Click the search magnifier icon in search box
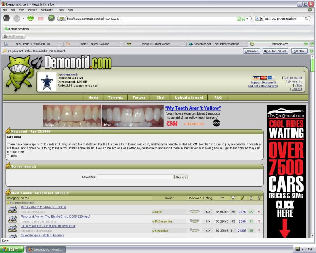 (x=307, y=19)
